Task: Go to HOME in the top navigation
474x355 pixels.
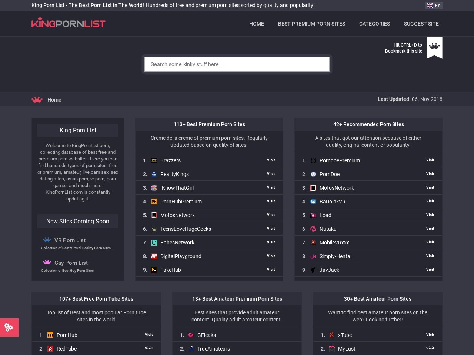Action: tap(257, 24)
